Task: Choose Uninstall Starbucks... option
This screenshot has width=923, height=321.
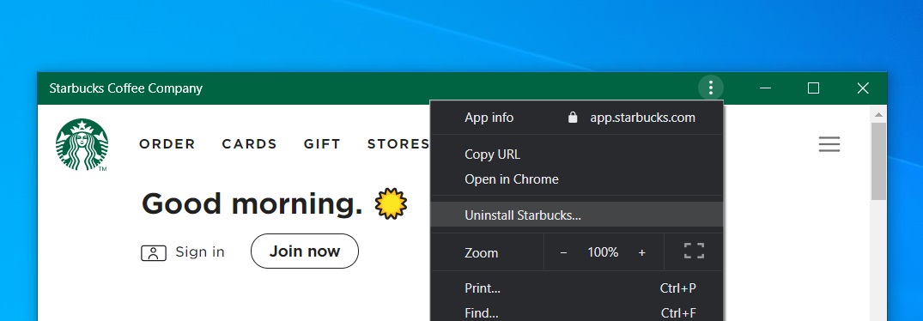Action: 577,215
